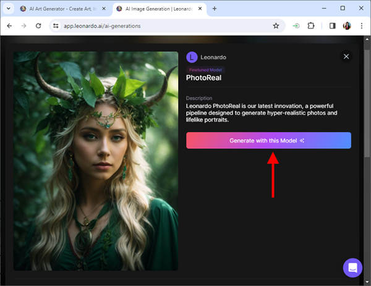
Task: Minimize the browser window
Action: [x=324, y=8]
